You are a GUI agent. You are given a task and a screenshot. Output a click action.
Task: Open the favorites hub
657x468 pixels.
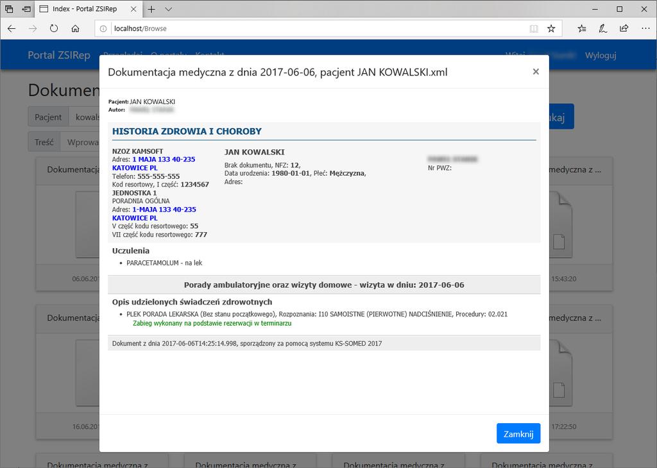pos(581,28)
